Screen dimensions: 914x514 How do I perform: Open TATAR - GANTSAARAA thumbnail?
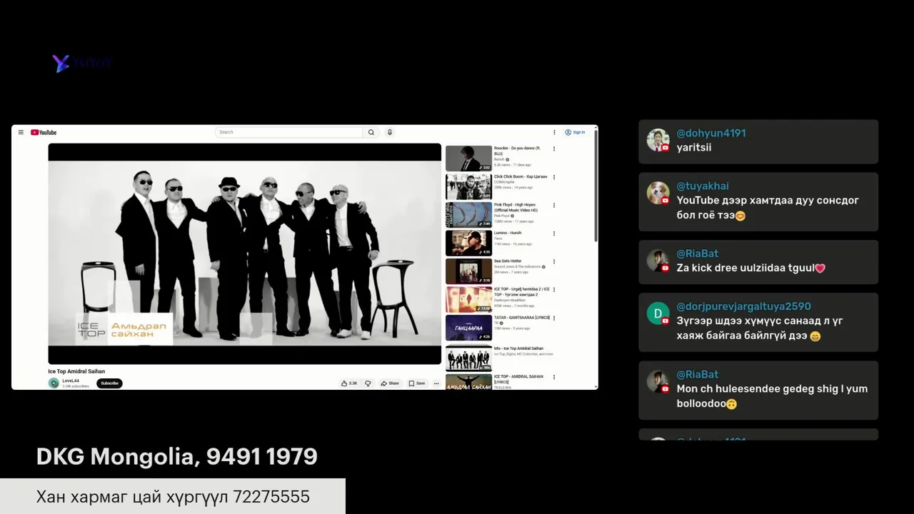(x=468, y=328)
